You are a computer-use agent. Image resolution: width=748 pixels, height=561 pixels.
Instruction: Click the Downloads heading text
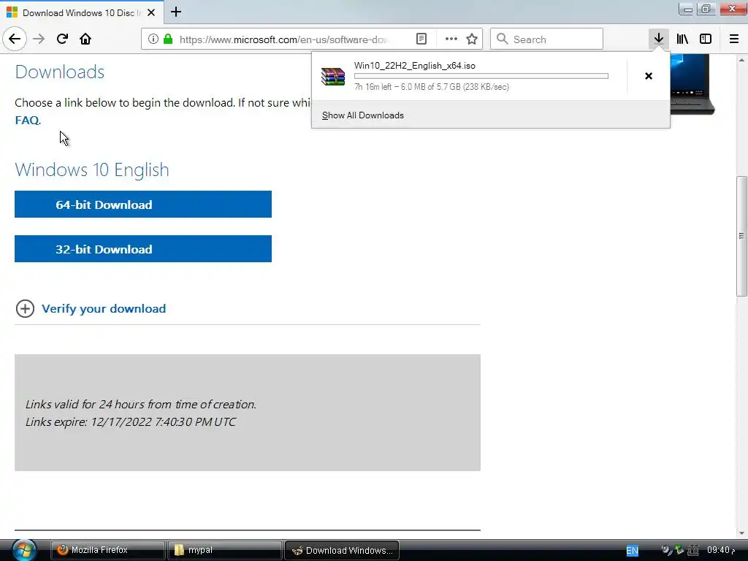(60, 72)
